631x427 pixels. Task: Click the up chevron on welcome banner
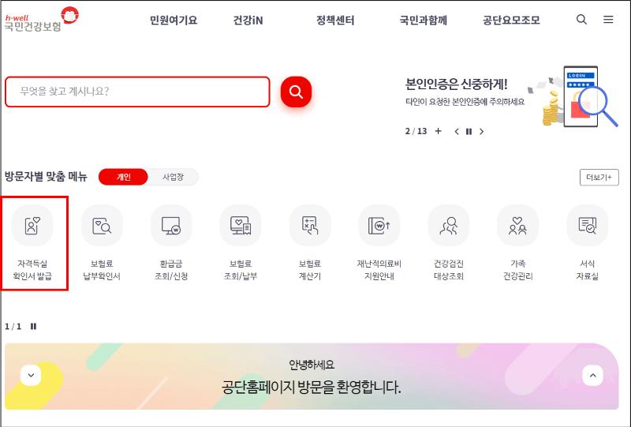(592, 376)
